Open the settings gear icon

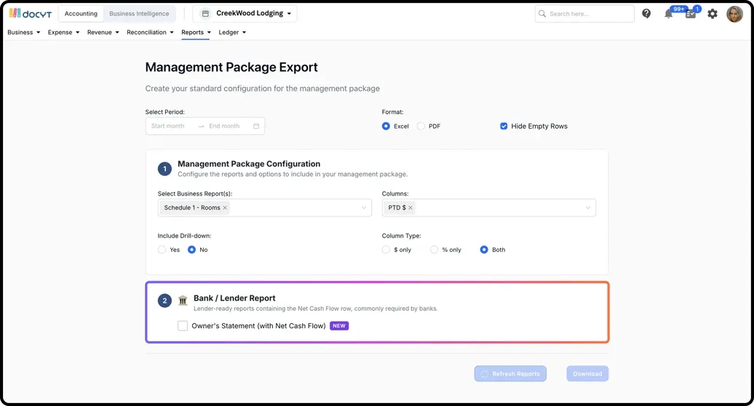tap(713, 14)
